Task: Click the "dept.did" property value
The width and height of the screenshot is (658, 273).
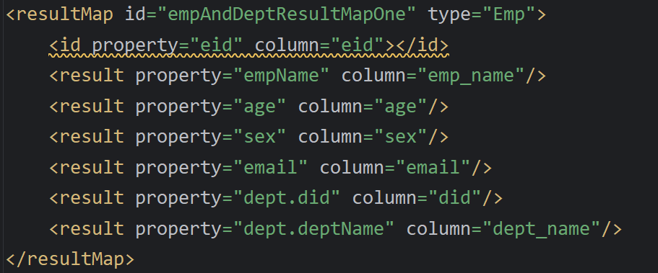Action: pos(287,198)
